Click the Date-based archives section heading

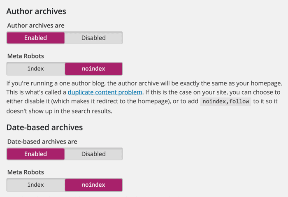pos(44,127)
